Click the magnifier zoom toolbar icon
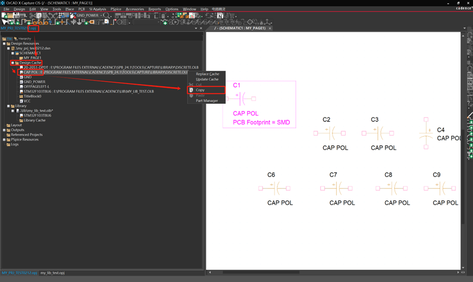This screenshot has height=282, width=473. tap(106, 15)
